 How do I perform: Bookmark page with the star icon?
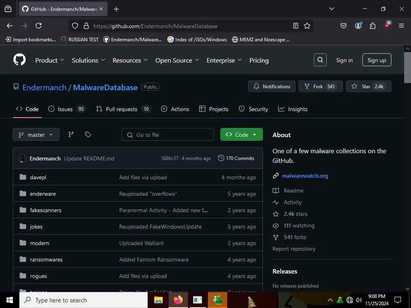(307, 26)
